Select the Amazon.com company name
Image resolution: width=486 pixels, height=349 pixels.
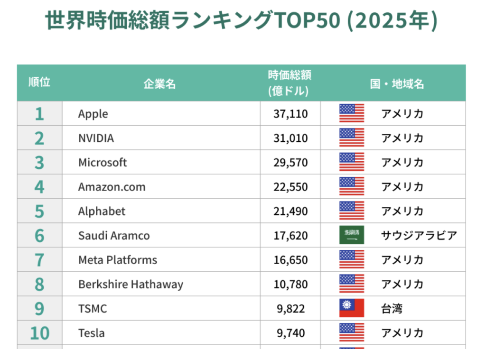[112, 187]
